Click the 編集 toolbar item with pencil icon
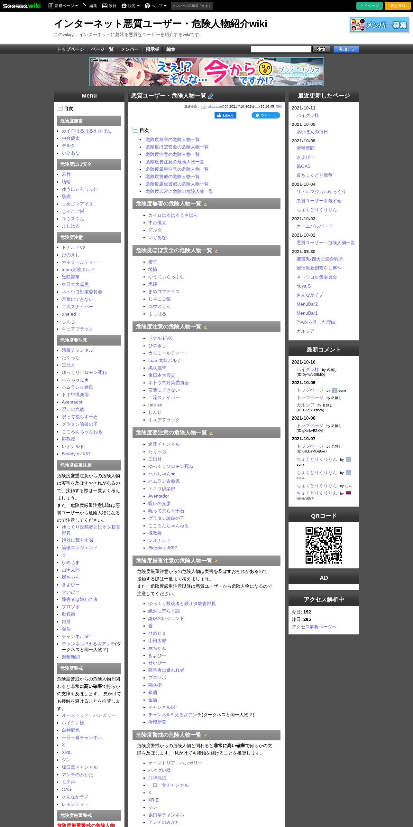This screenshot has width=413, height=827. 90,6
